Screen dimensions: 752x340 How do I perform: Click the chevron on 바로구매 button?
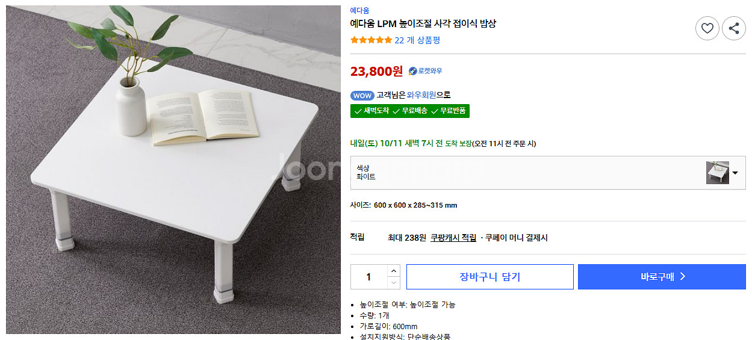point(682,277)
